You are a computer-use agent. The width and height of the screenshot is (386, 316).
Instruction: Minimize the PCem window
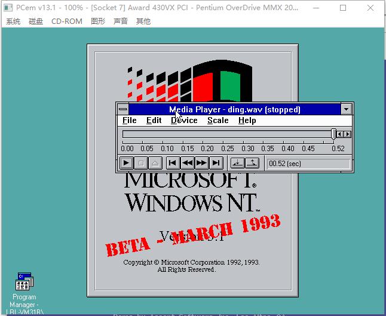316,8
